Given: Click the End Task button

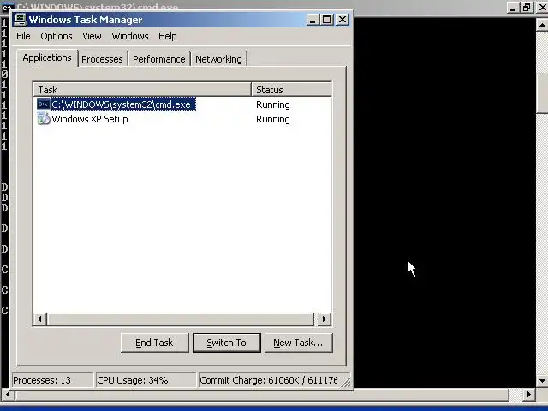Looking at the screenshot, I should tap(154, 342).
